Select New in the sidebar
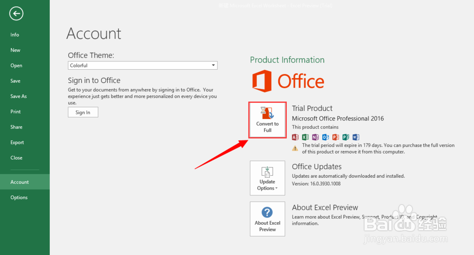474x255 pixels. tap(15, 50)
